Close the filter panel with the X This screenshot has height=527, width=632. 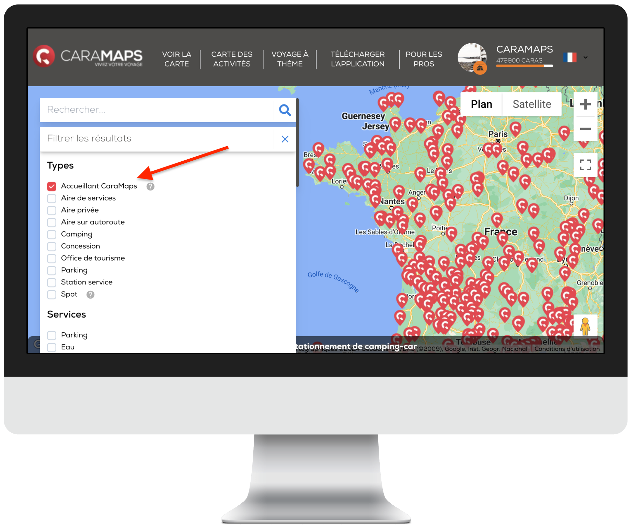[285, 139]
